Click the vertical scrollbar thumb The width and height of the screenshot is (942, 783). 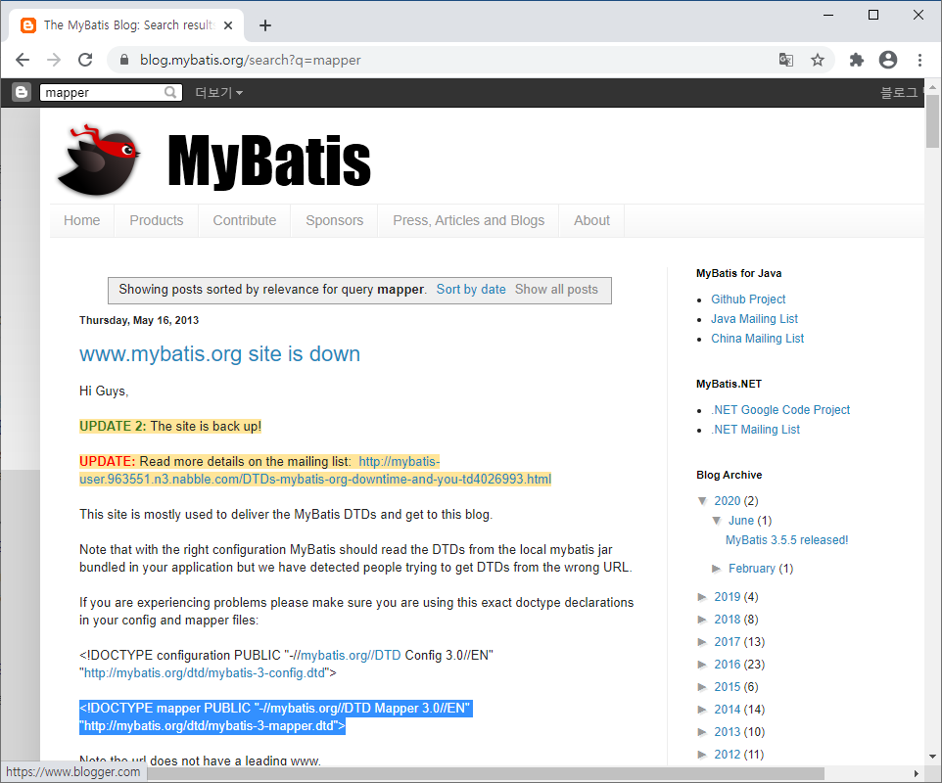pos(932,120)
